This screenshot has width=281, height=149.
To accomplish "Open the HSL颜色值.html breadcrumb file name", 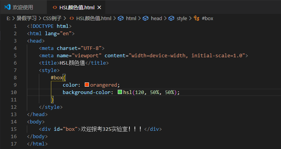I will tap(94, 18).
